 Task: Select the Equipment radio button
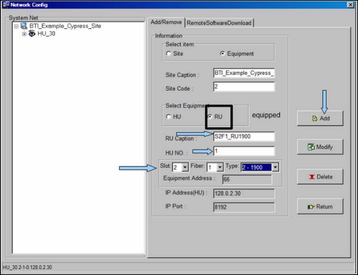coord(222,53)
